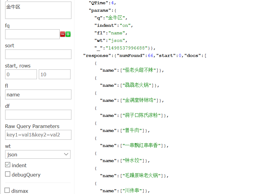
Task: Click the fl value "name" in JSON response
Action: [x=117, y=33]
